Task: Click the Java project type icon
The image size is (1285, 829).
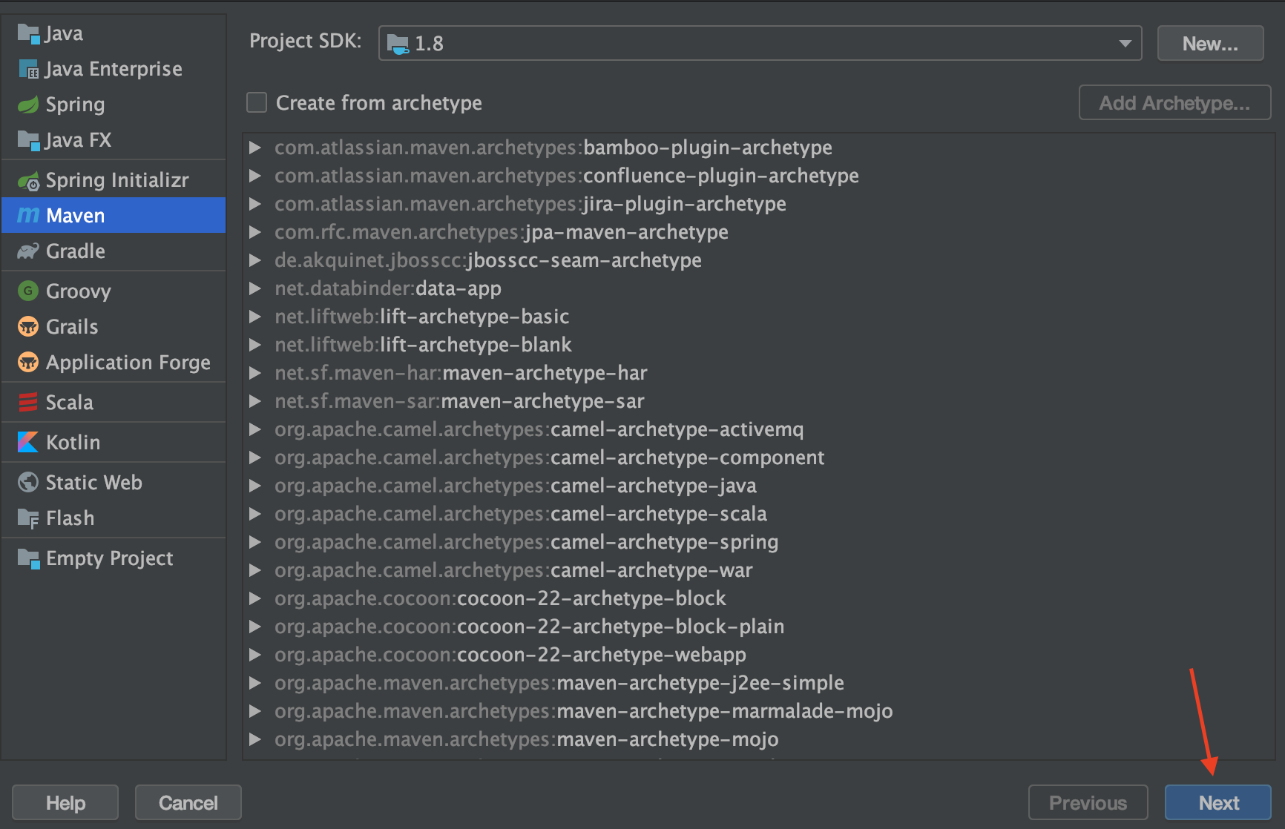Action: coord(28,33)
